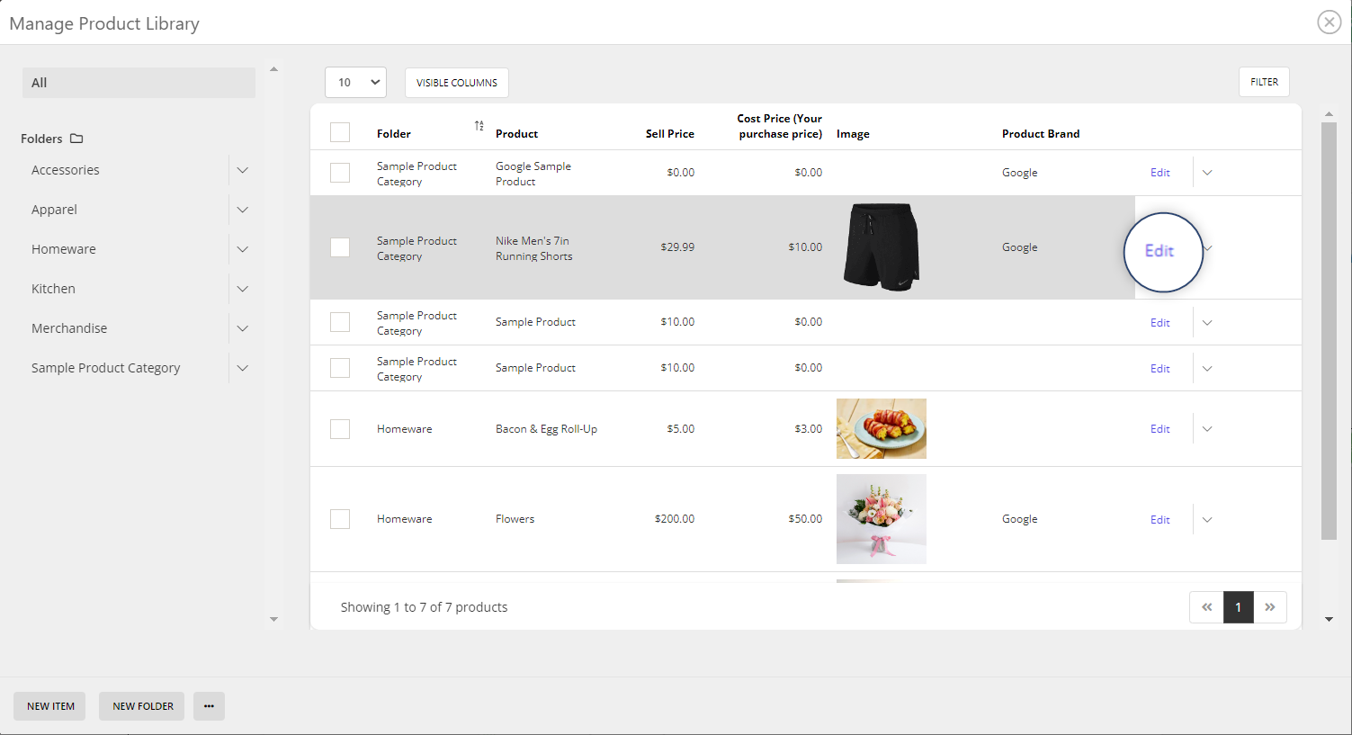Image resolution: width=1352 pixels, height=735 pixels.
Task: Click the Flowers bouquet product image
Action: point(881,519)
